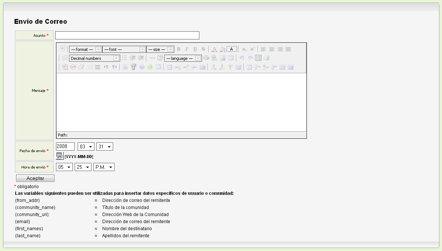Insert an image
This screenshot has width=442, height=251.
point(222,58)
